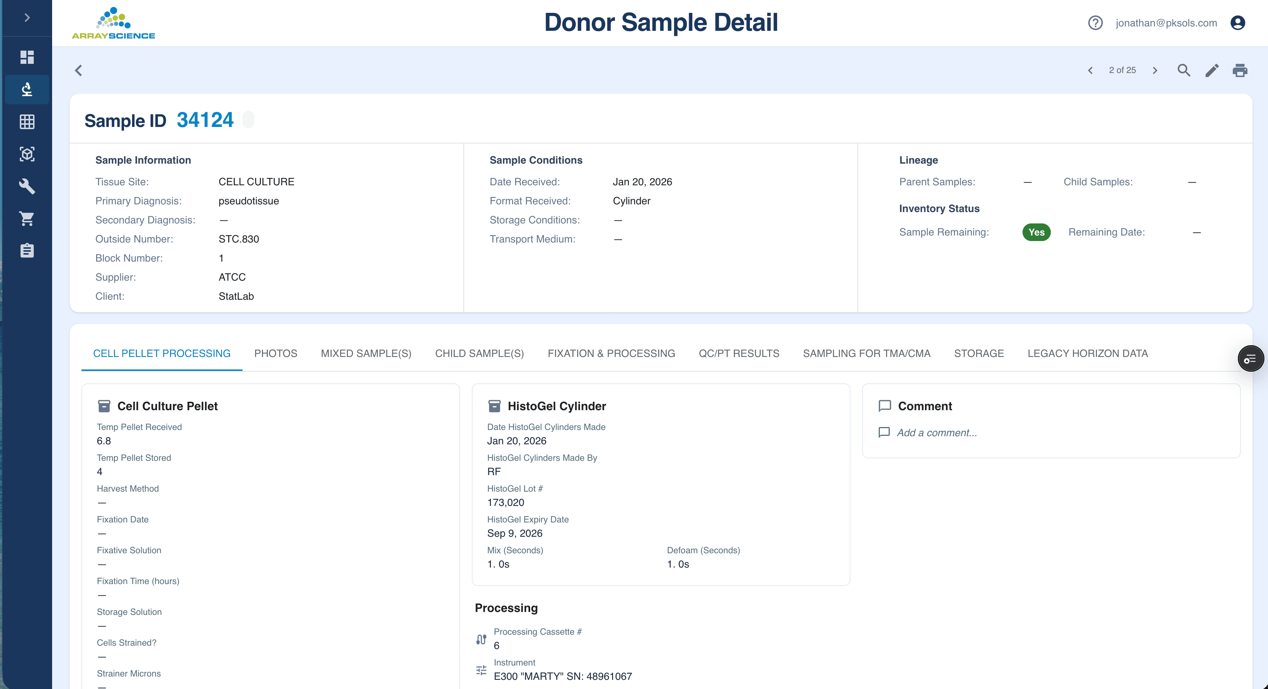Select the microscope sample view icon
The height and width of the screenshot is (689, 1268).
coord(27,89)
